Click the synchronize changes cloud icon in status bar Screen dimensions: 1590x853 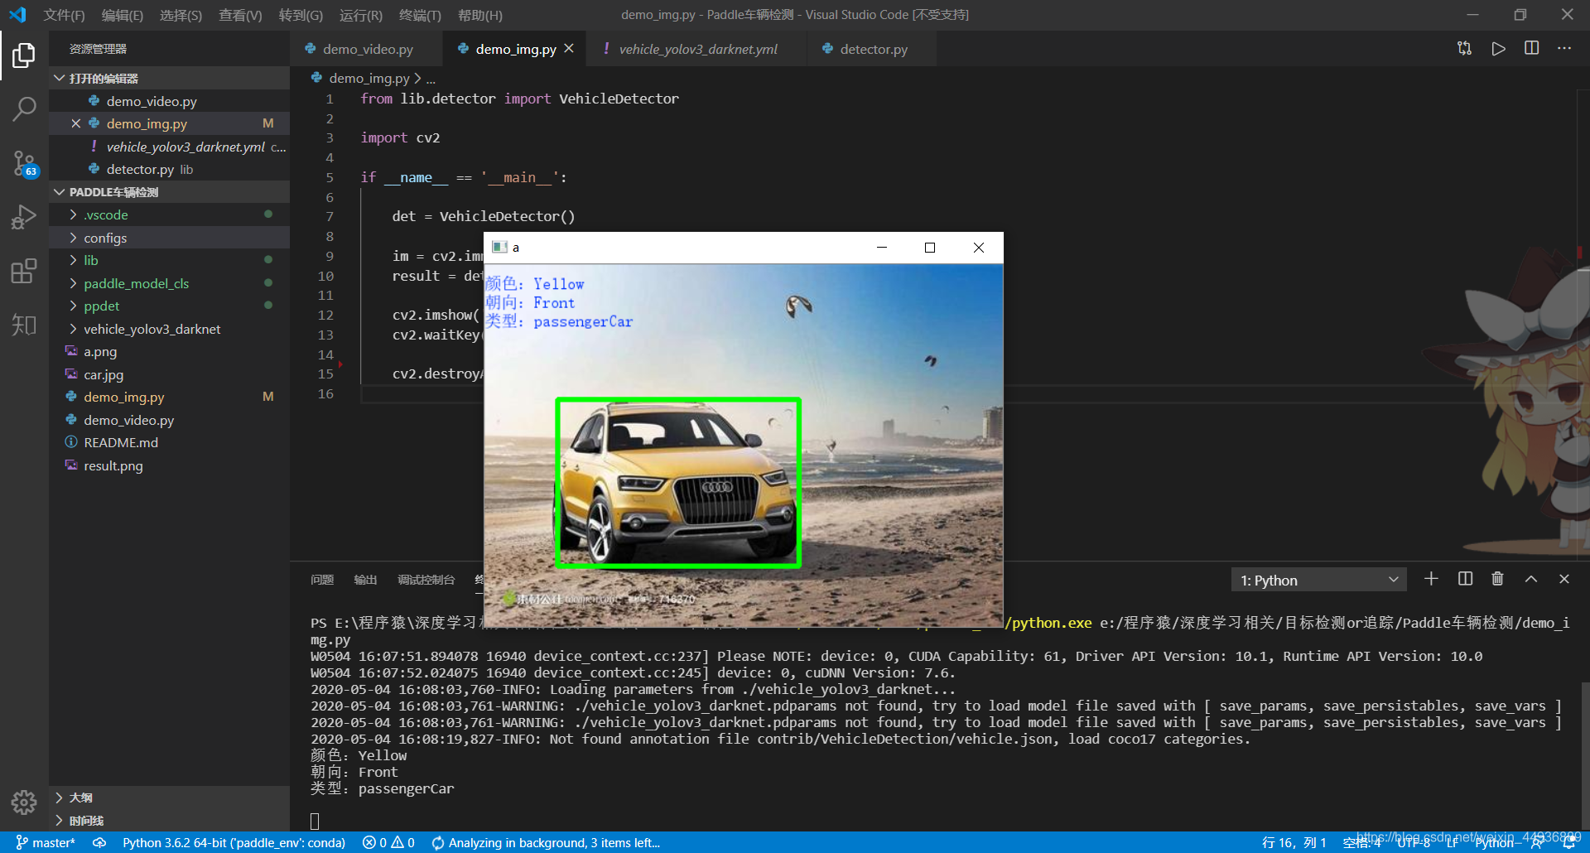pos(99,842)
